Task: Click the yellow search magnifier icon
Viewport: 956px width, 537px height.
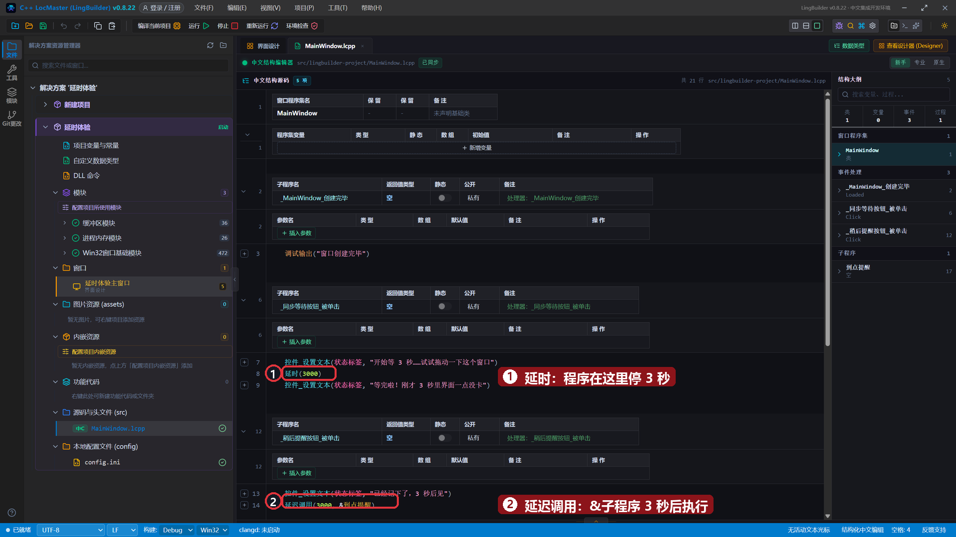Action: pos(850,26)
